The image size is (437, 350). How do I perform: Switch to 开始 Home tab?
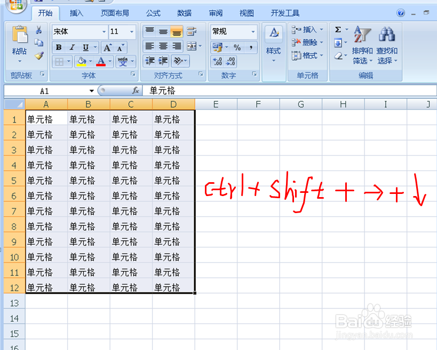tap(45, 13)
